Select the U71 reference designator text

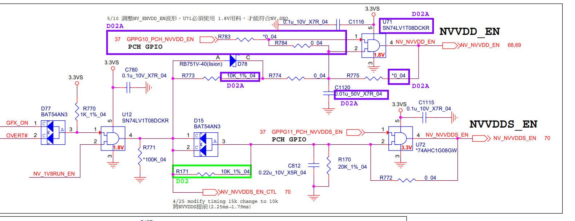coord(387,22)
